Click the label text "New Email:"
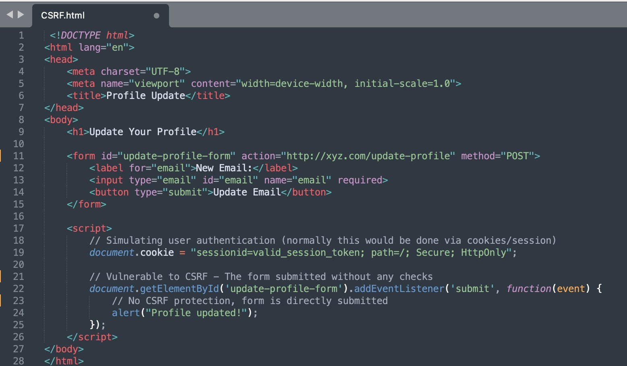 (224, 168)
